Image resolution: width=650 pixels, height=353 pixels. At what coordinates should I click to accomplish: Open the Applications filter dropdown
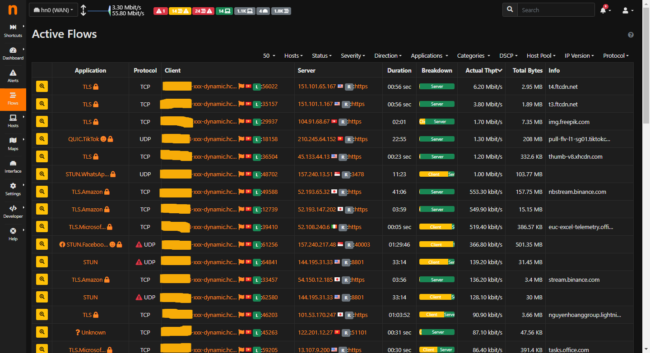pos(429,56)
